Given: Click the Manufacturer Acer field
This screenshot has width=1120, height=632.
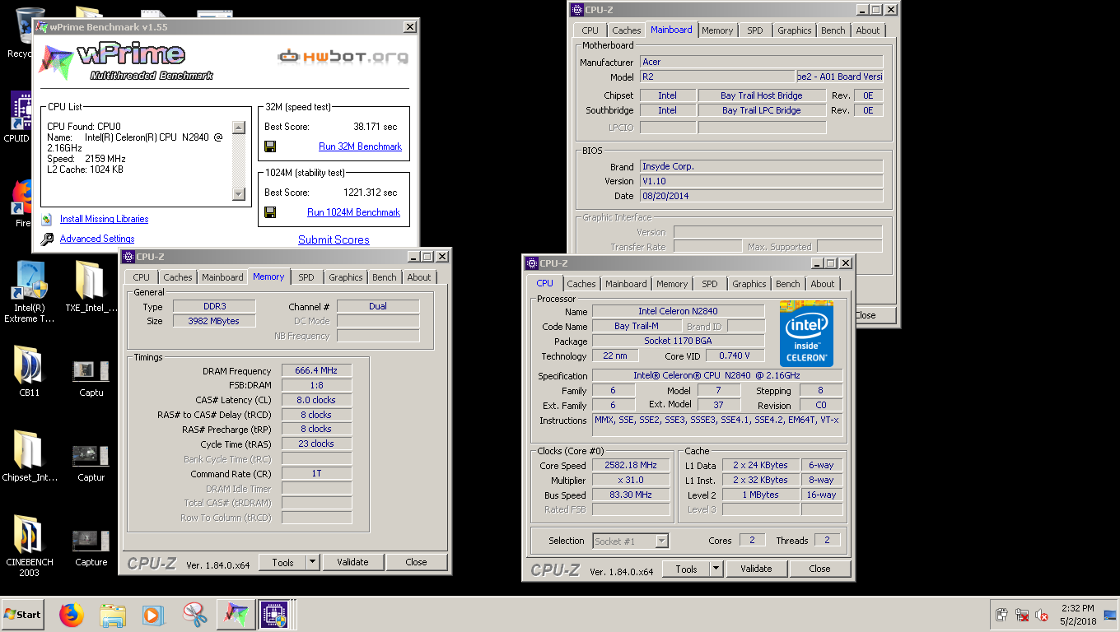Looking at the screenshot, I should coord(762,62).
